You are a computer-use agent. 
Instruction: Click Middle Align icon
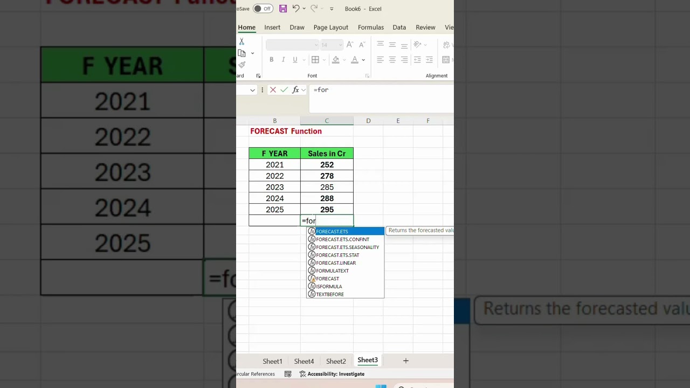pos(392,45)
